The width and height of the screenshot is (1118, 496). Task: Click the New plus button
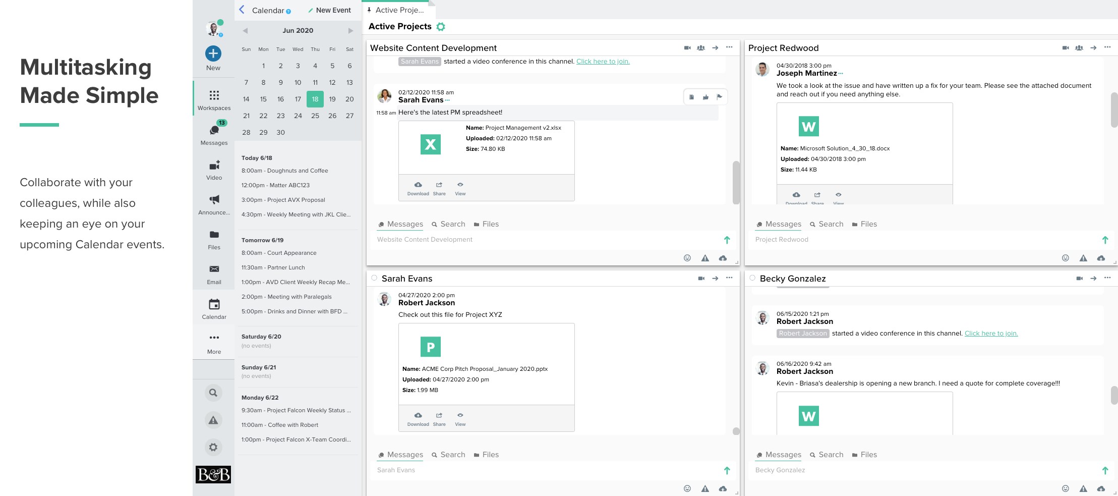[x=213, y=53]
